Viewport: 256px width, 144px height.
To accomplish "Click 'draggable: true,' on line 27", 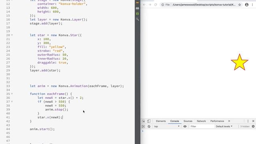I will click(x=52, y=62).
